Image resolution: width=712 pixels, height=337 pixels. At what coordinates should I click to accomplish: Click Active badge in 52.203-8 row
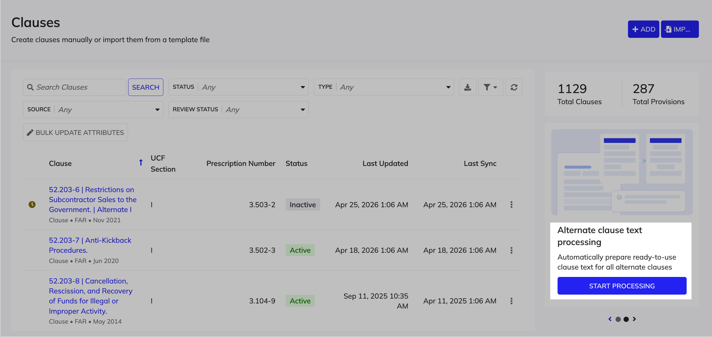click(300, 301)
